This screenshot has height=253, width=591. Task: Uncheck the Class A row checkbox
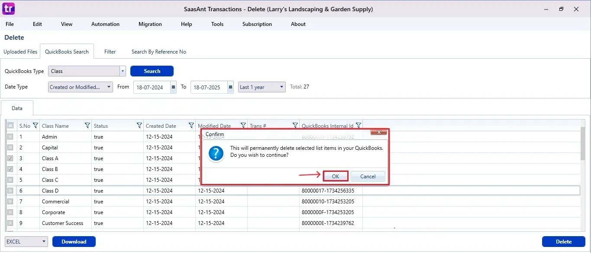click(10, 158)
